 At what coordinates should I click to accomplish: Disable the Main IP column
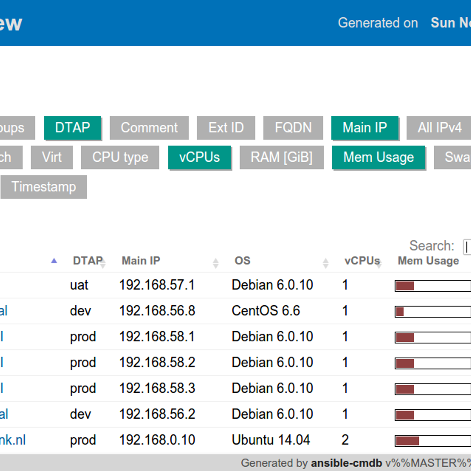(x=365, y=128)
